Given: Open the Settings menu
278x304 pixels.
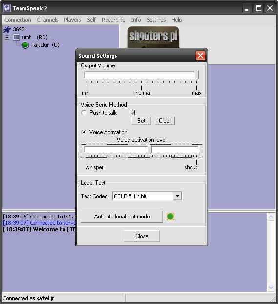Looking at the screenshot, I should (x=156, y=20).
